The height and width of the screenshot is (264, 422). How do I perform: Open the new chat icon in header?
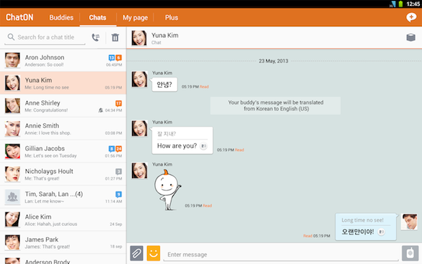click(x=411, y=18)
